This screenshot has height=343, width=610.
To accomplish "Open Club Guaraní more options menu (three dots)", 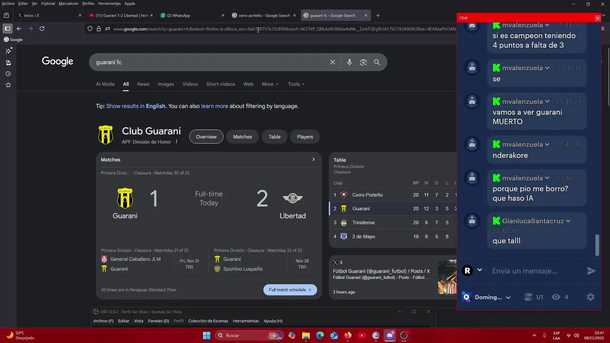I will (176, 141).
